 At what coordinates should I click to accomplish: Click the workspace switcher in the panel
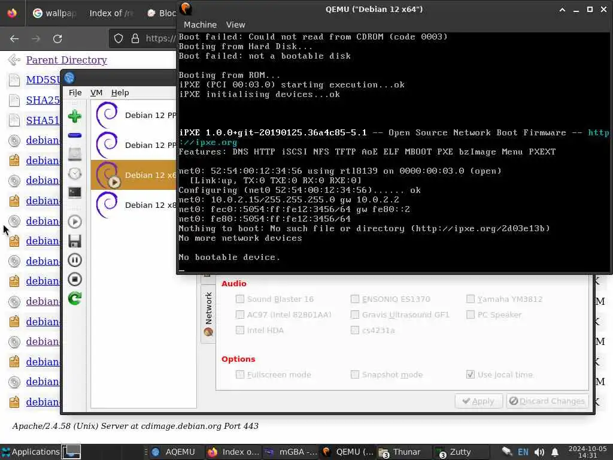pos(72,452)
